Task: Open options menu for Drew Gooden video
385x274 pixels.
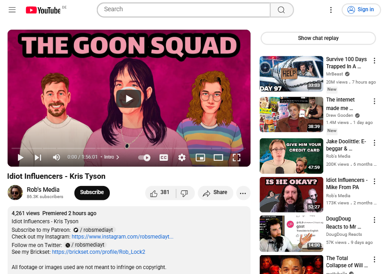Action: click(374, 101)
